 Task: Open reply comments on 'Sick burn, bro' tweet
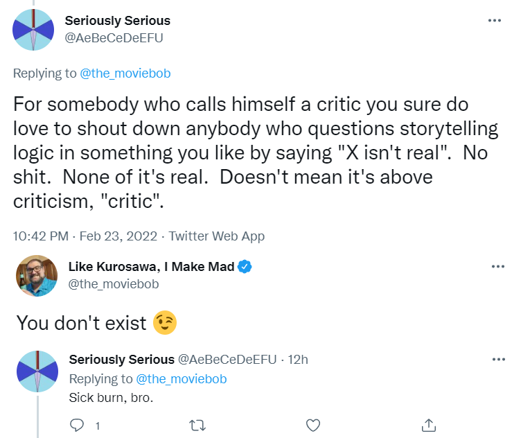click(77, 425)
